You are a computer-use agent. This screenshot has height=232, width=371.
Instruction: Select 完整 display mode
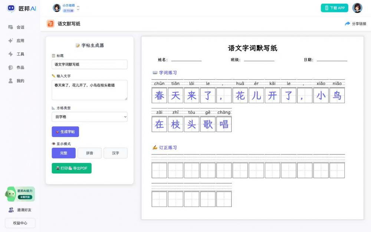point(63,153)
